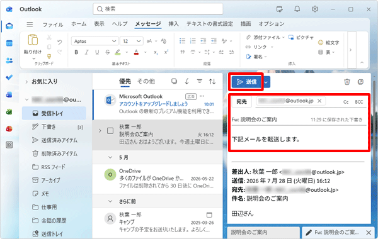Toggle Underline formatting

[97, 52]
